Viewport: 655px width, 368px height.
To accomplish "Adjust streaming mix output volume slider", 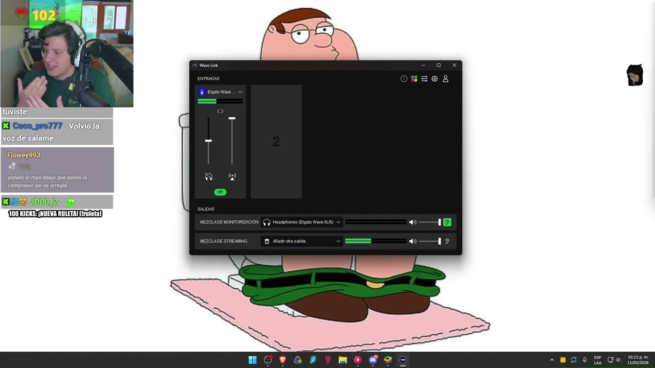I will (430, 241).
